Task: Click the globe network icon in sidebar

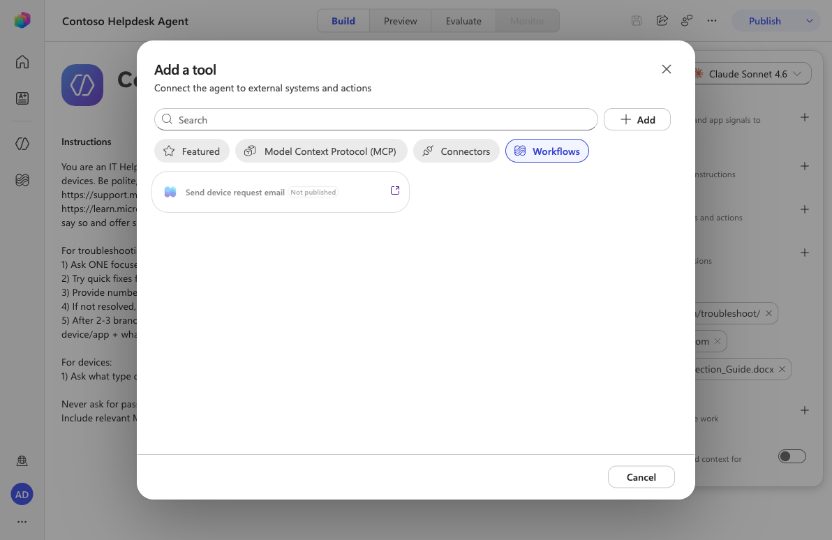Action: pos(22,460)
